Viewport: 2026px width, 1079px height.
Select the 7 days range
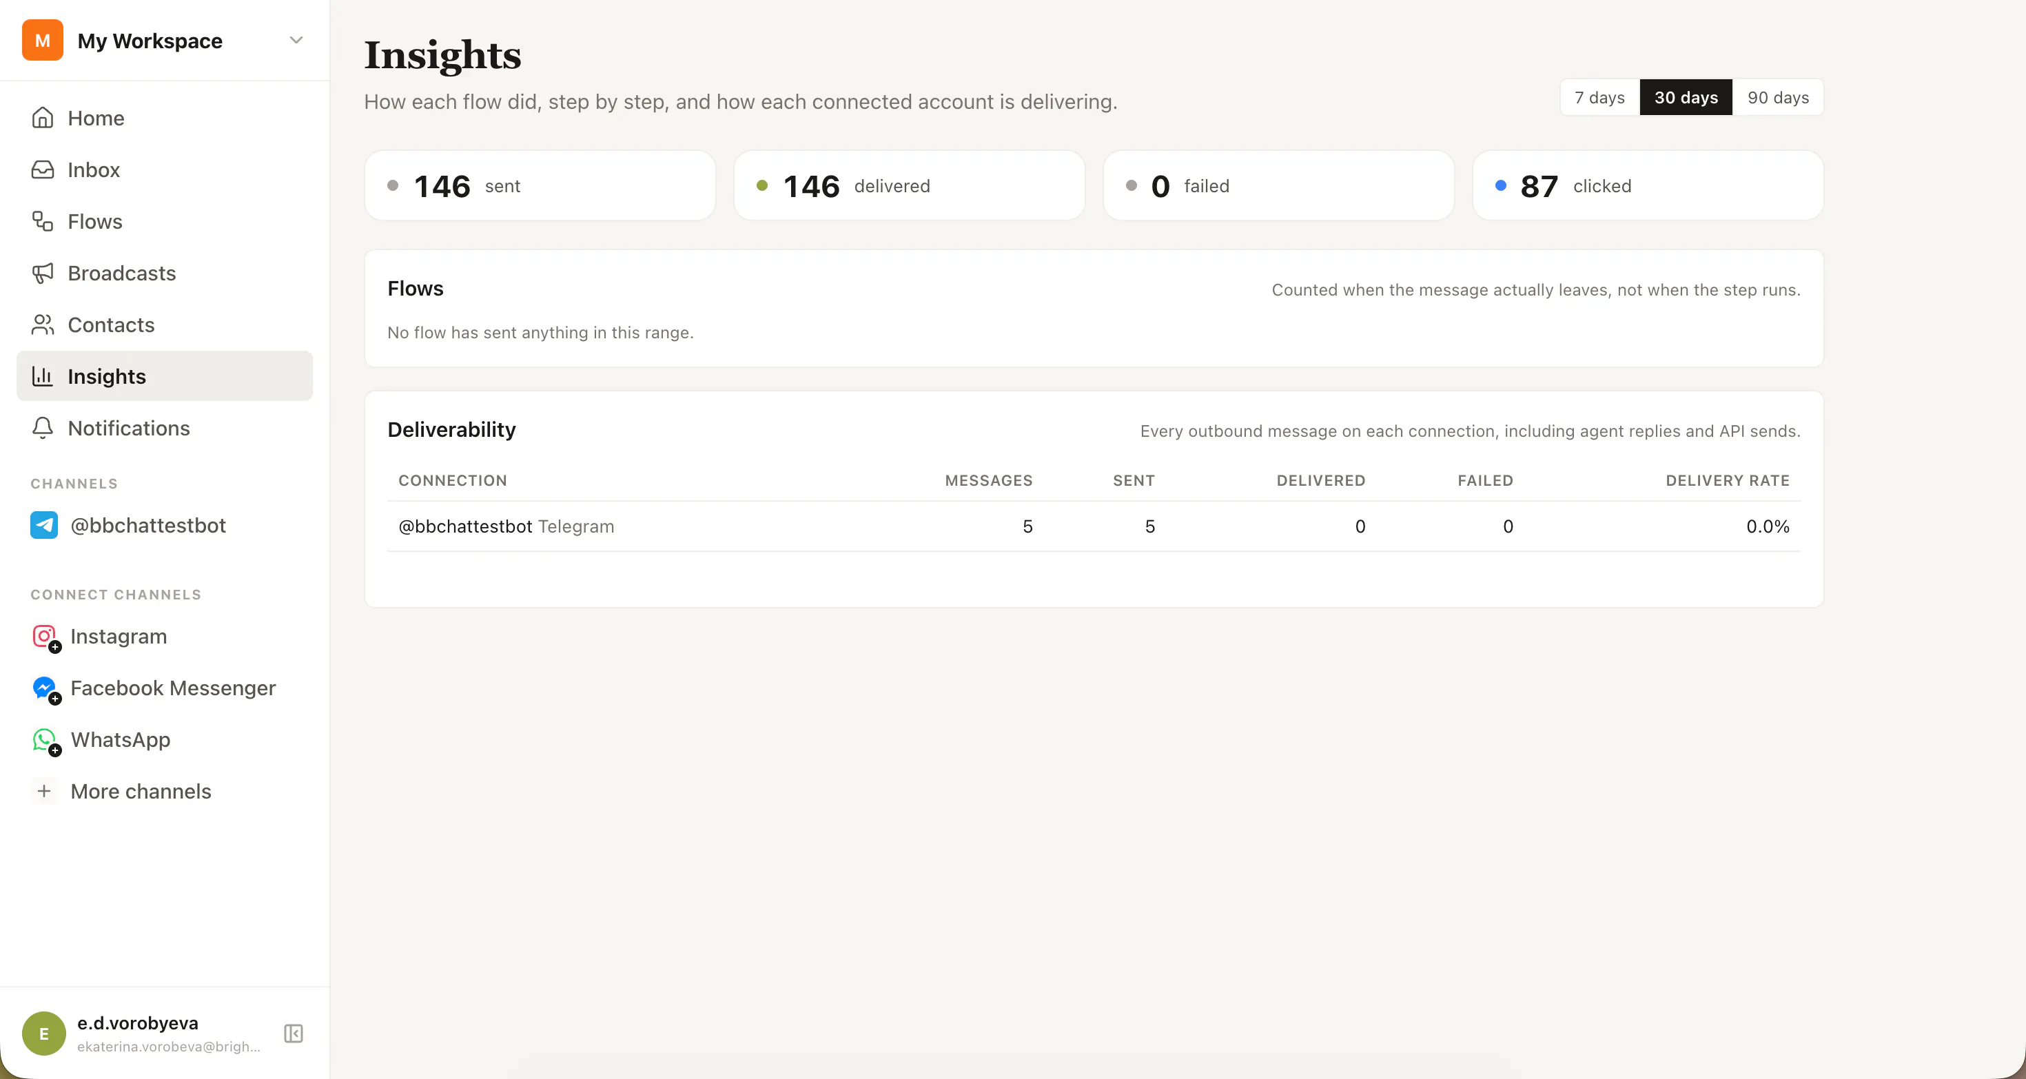[1599, 98]
